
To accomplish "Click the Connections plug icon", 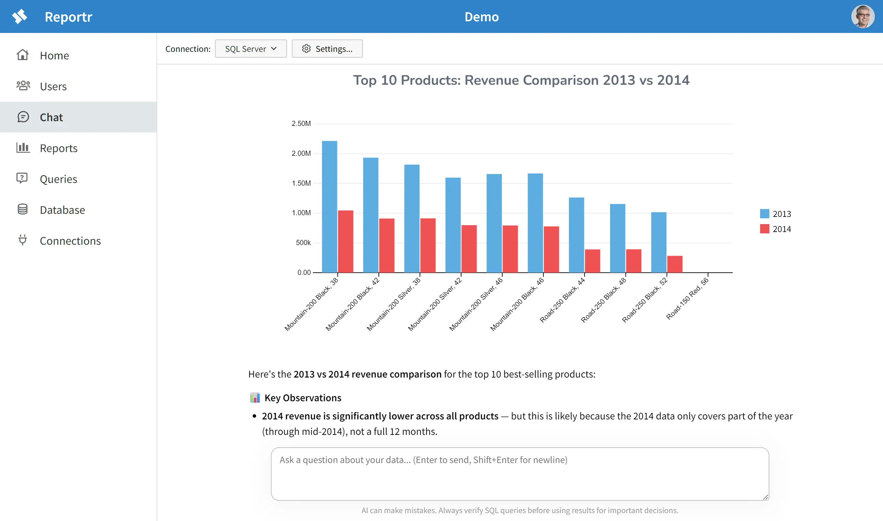I will pos(22,240).
